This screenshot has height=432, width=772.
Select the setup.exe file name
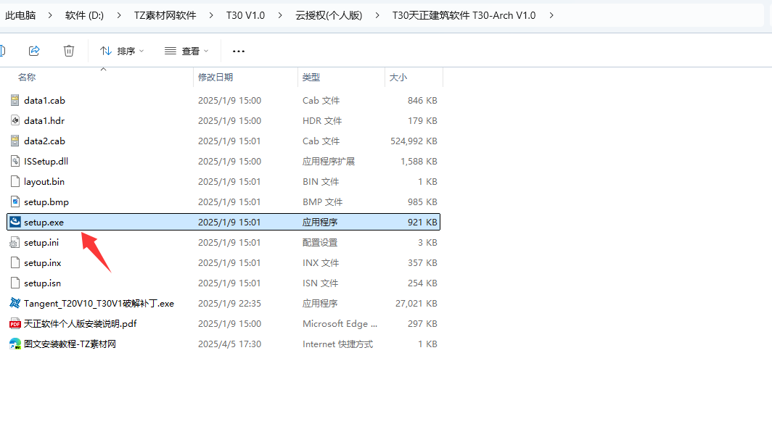point(44,223)
